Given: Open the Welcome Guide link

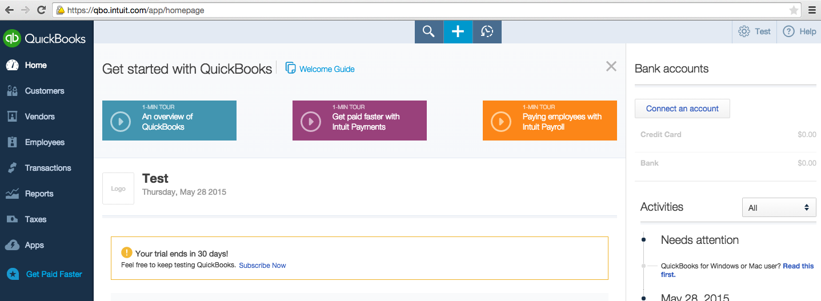Looking at the screenshot, I should [326, 69].
